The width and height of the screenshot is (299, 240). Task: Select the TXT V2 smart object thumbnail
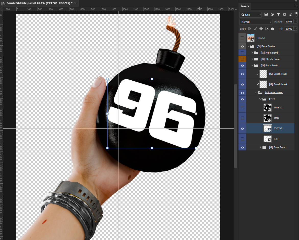(x=268, y=128)
